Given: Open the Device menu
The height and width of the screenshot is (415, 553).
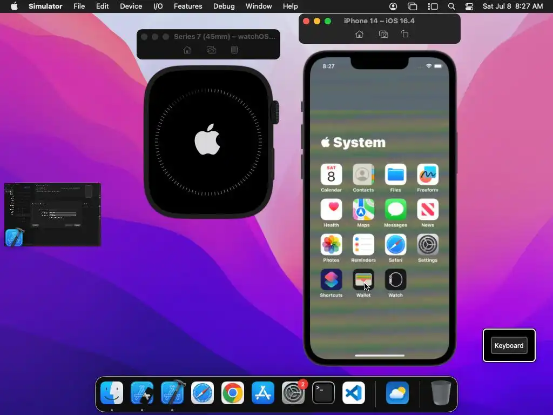Looking at the screenshot, I should point(131,6).
